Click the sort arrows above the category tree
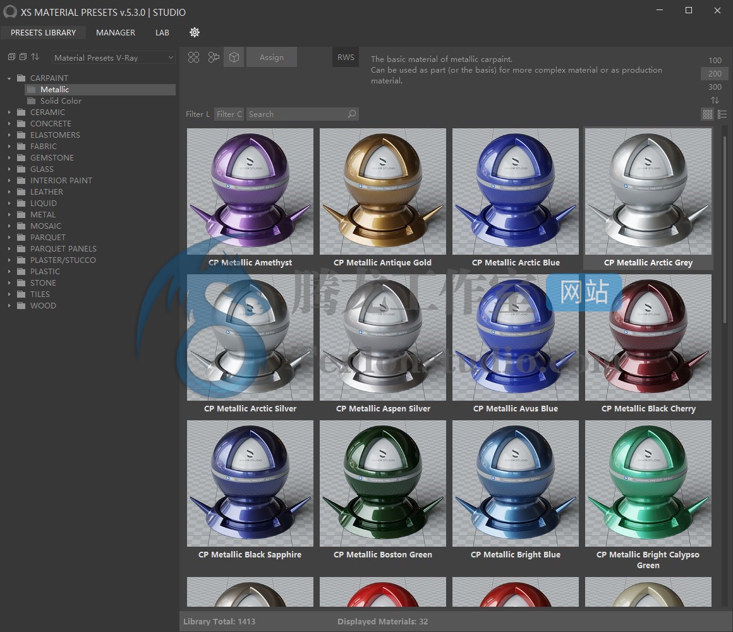Viewport: 733px width, 632px height. [35, 57]
